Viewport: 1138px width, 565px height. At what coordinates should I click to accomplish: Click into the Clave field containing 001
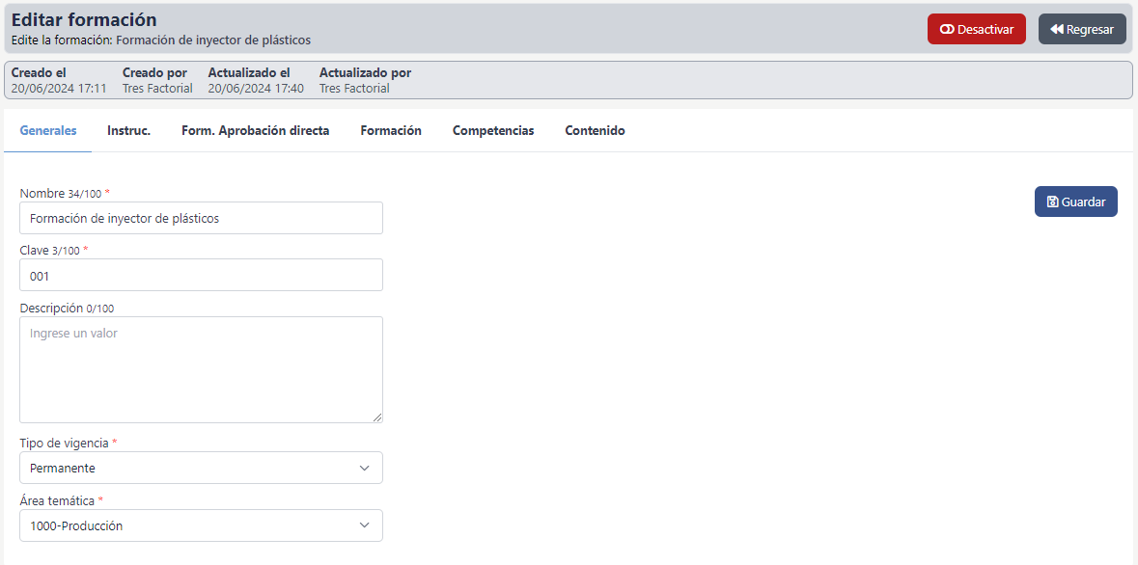coord(201,276)
